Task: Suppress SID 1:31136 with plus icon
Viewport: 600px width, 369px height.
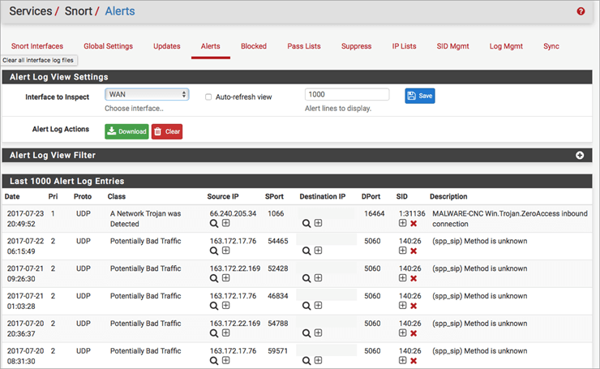Action: [402, 223]
